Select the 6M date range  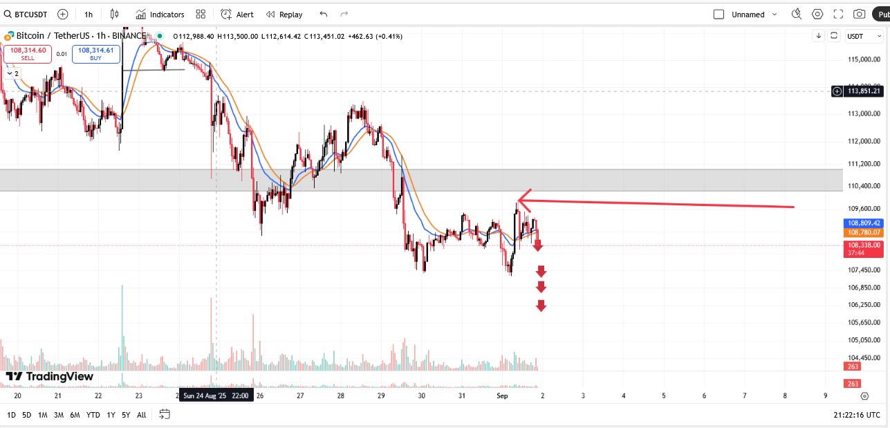tap(75, 415)
